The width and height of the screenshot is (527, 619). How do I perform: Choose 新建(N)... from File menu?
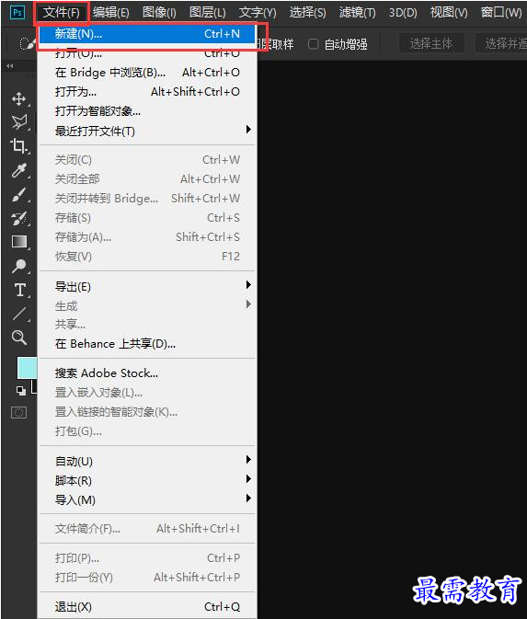147,34
